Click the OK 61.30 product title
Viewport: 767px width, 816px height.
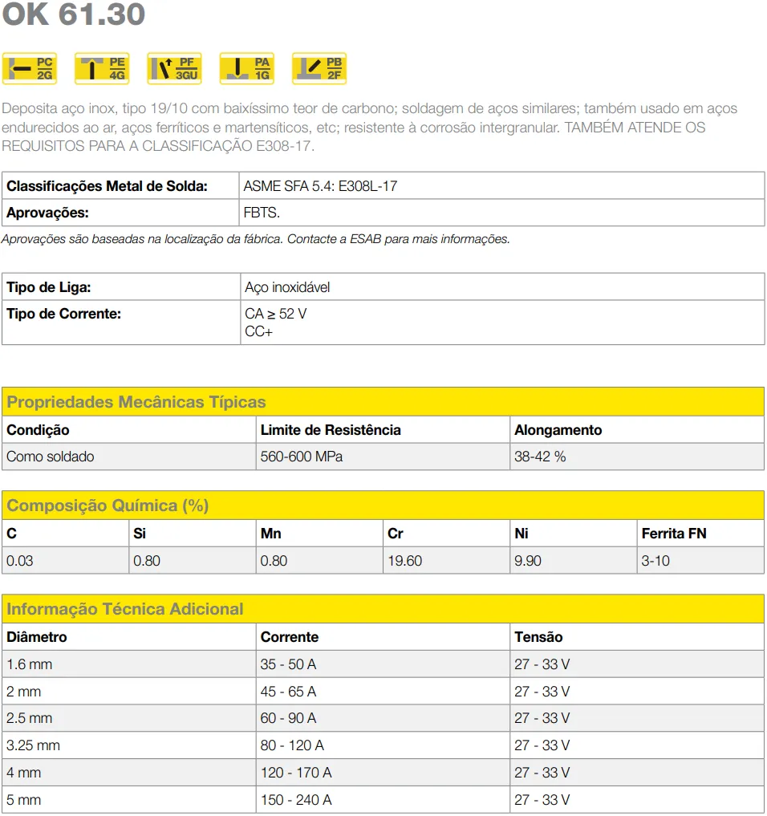(x=72, y=14)
